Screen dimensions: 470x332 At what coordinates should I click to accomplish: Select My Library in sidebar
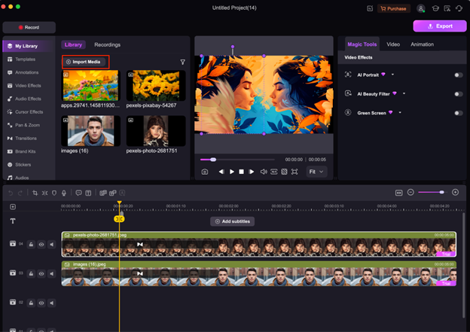pyautogui.click(x=28, y=46)
